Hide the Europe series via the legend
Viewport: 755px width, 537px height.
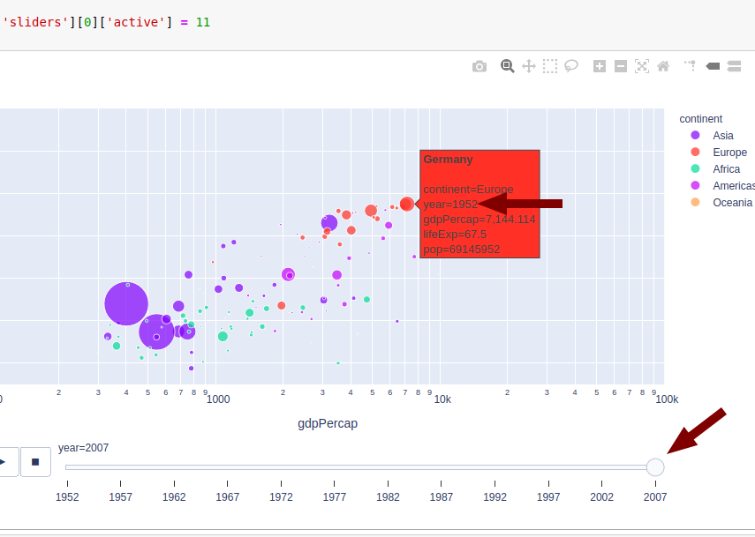click(730, 152)
